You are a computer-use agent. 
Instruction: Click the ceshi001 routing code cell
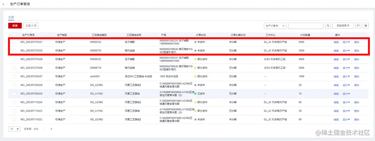[95, 76]
